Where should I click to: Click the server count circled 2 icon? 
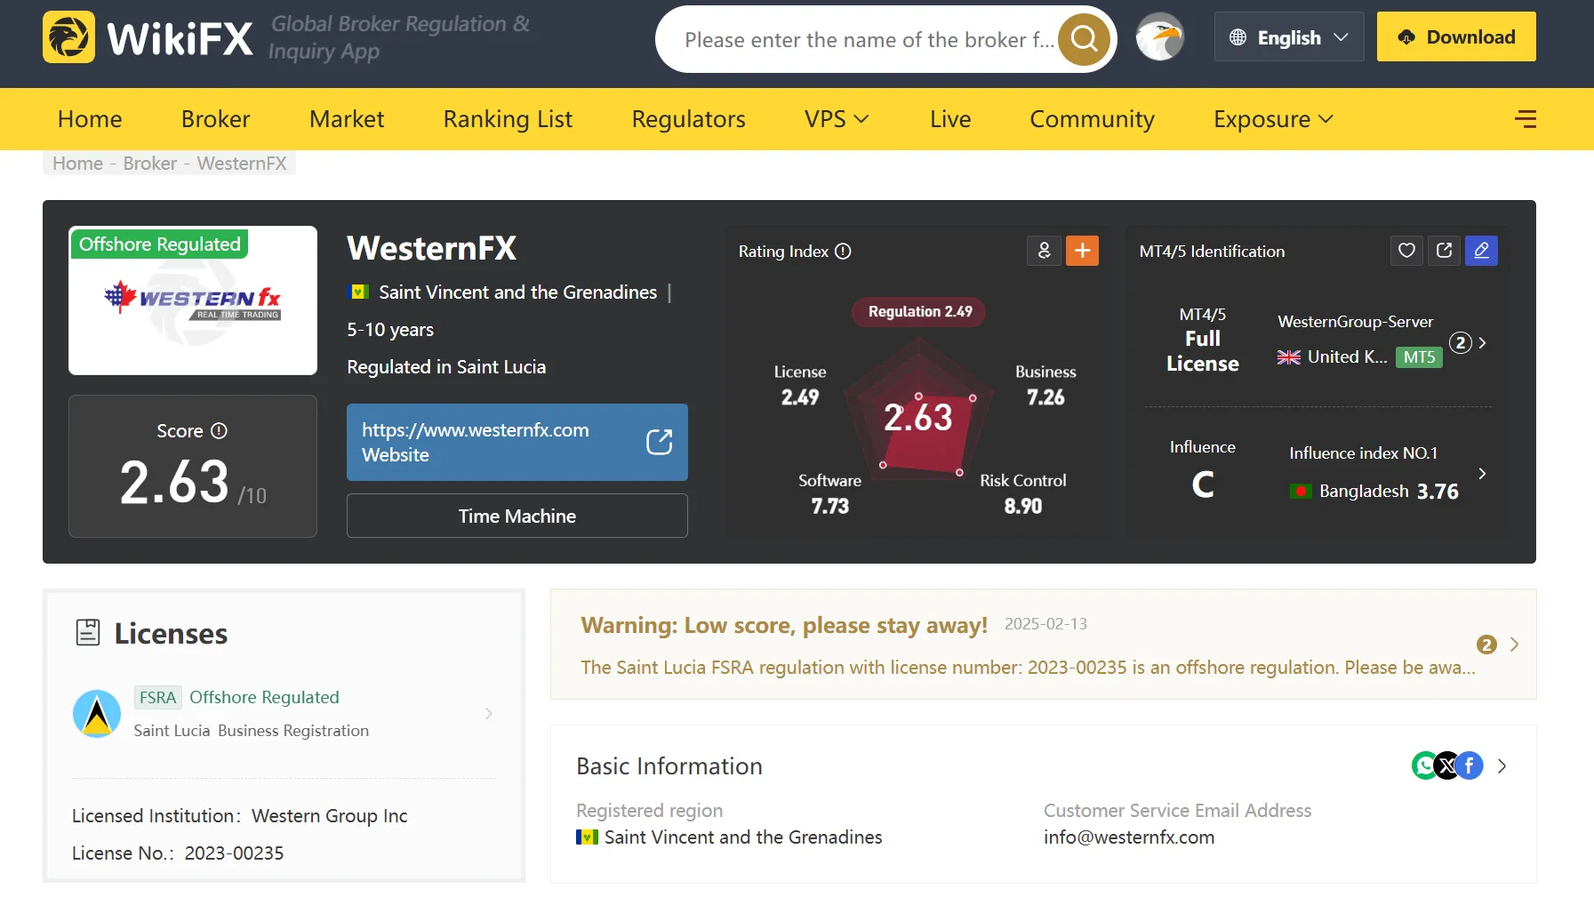1460,343
